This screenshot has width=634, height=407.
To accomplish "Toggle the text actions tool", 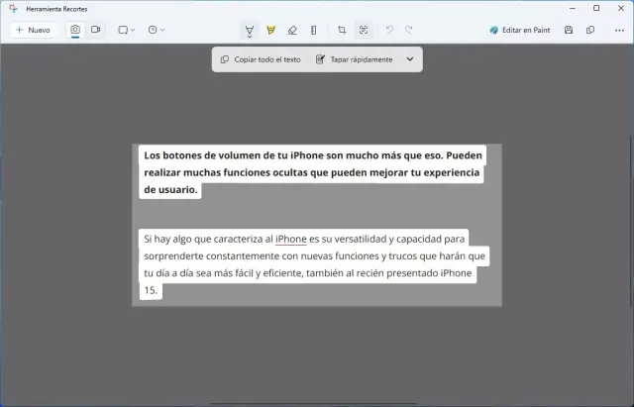I will (364, 30).
